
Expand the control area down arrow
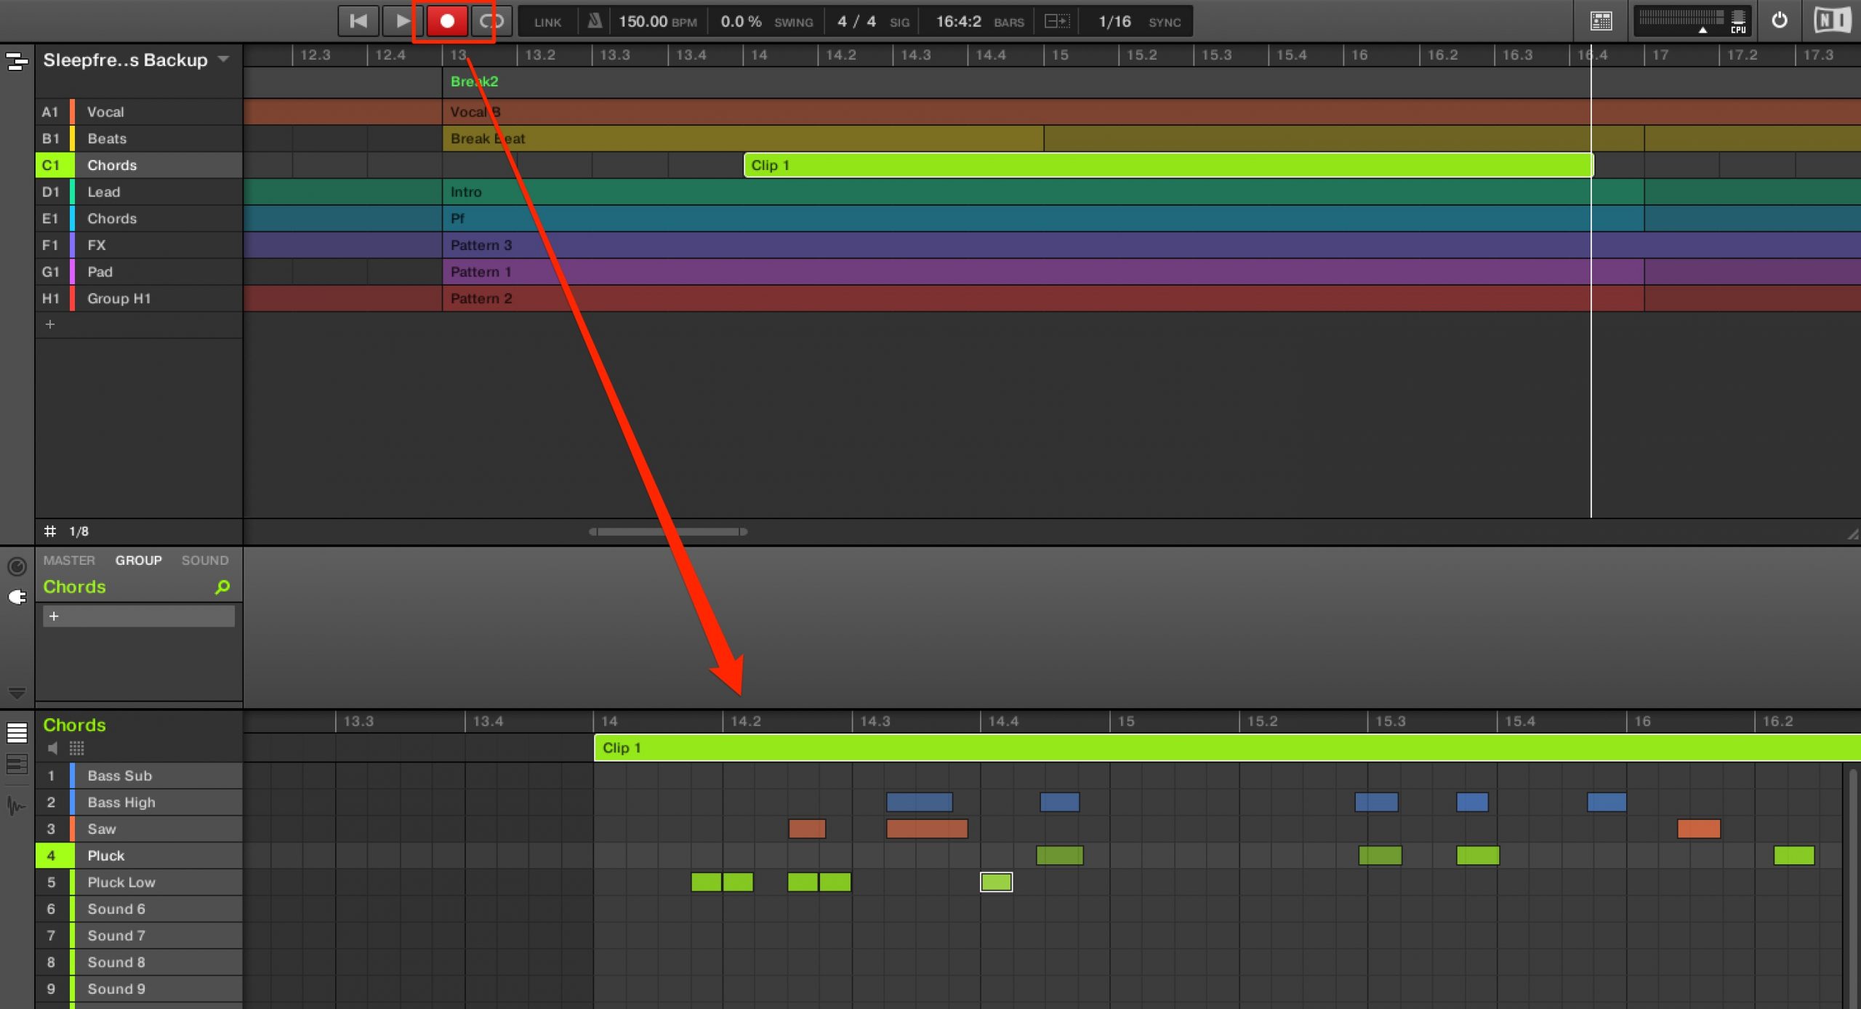pos(17,693)
